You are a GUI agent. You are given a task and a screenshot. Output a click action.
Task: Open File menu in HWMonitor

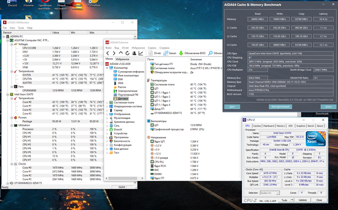click(5, 28)
